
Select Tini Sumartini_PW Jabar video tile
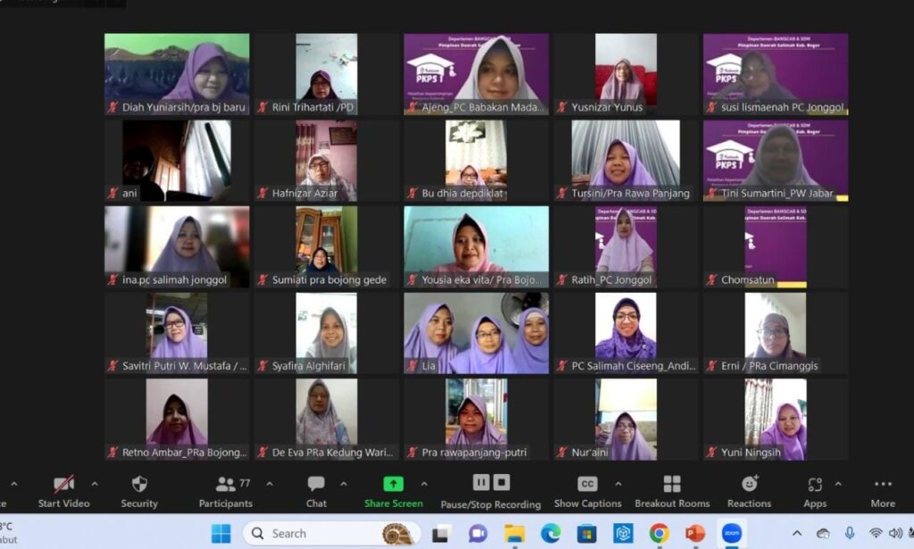776,160
